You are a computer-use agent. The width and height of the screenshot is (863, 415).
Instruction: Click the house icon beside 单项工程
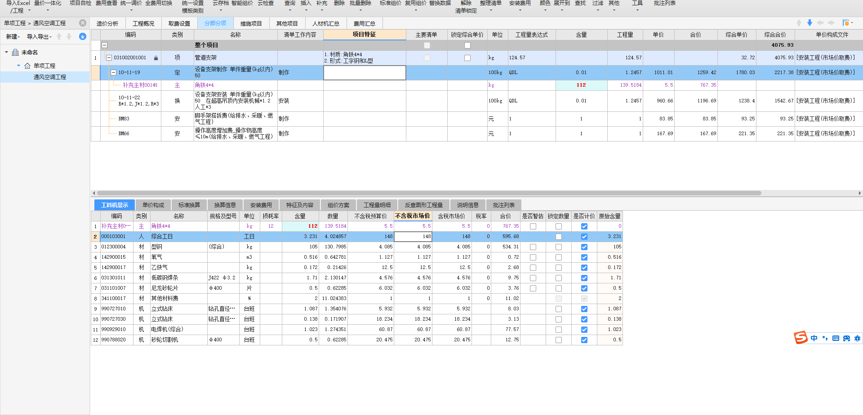click(x=27, y=66)
